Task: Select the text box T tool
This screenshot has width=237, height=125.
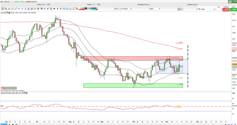Action: pos(51,9)
